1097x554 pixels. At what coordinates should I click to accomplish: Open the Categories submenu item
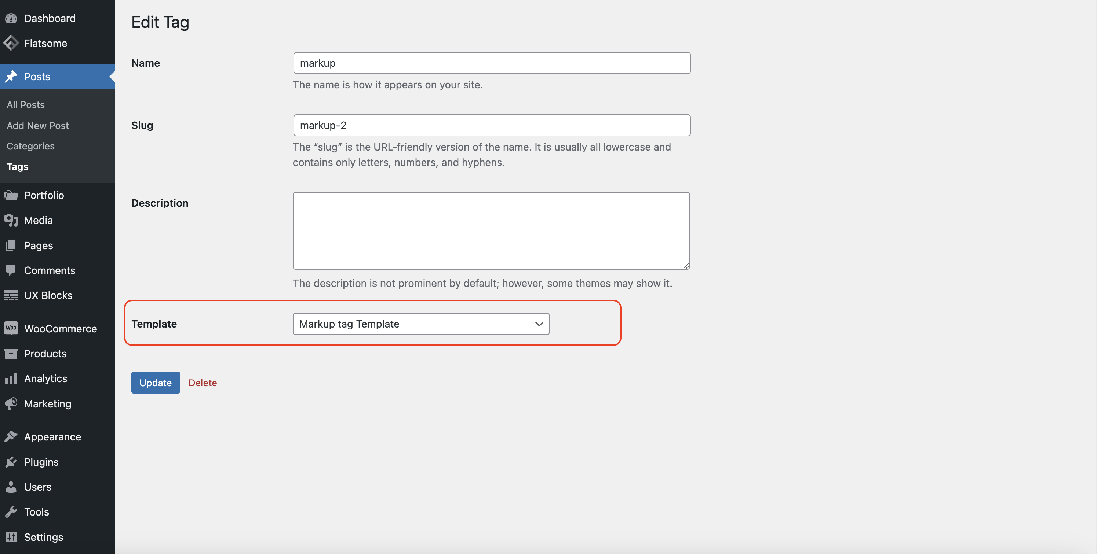[31, 146]
